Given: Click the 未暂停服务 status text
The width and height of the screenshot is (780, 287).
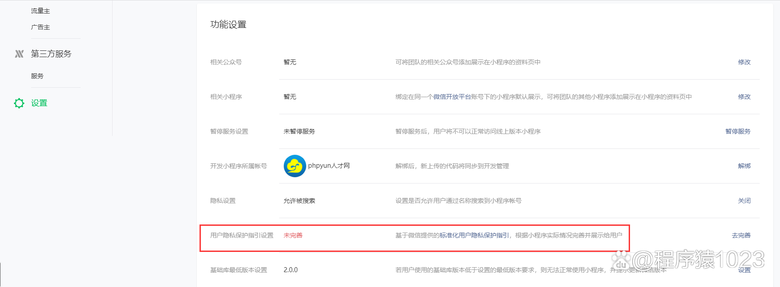Looking at the screenshot, I should 299,131.
